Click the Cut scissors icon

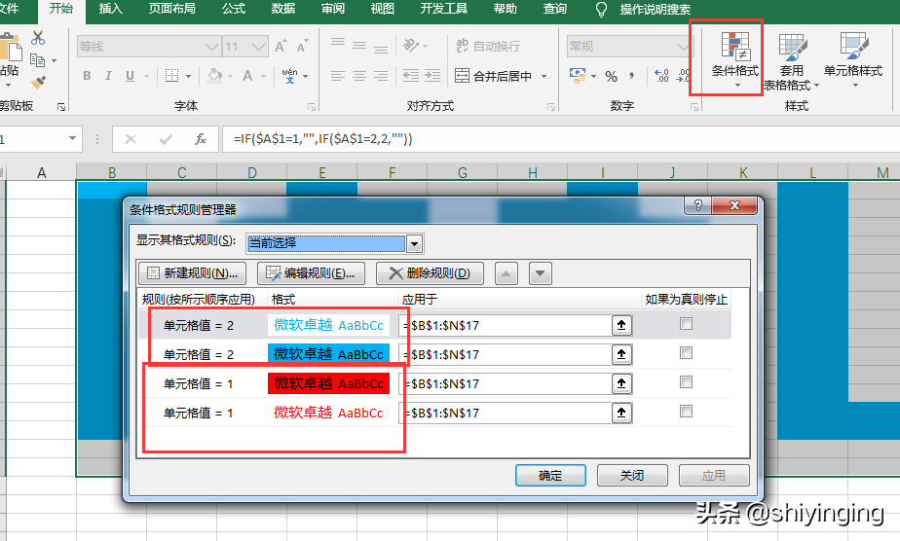point(38,38)
